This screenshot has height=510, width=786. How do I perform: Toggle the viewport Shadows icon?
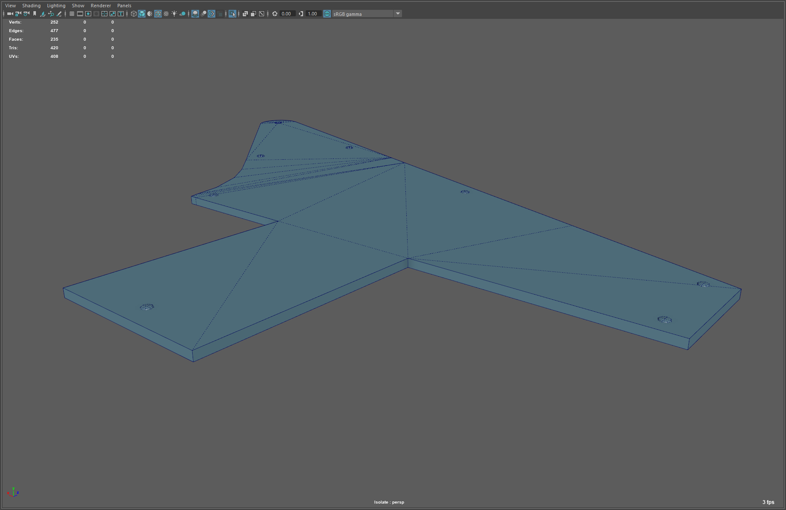click(x=182, y=14)
